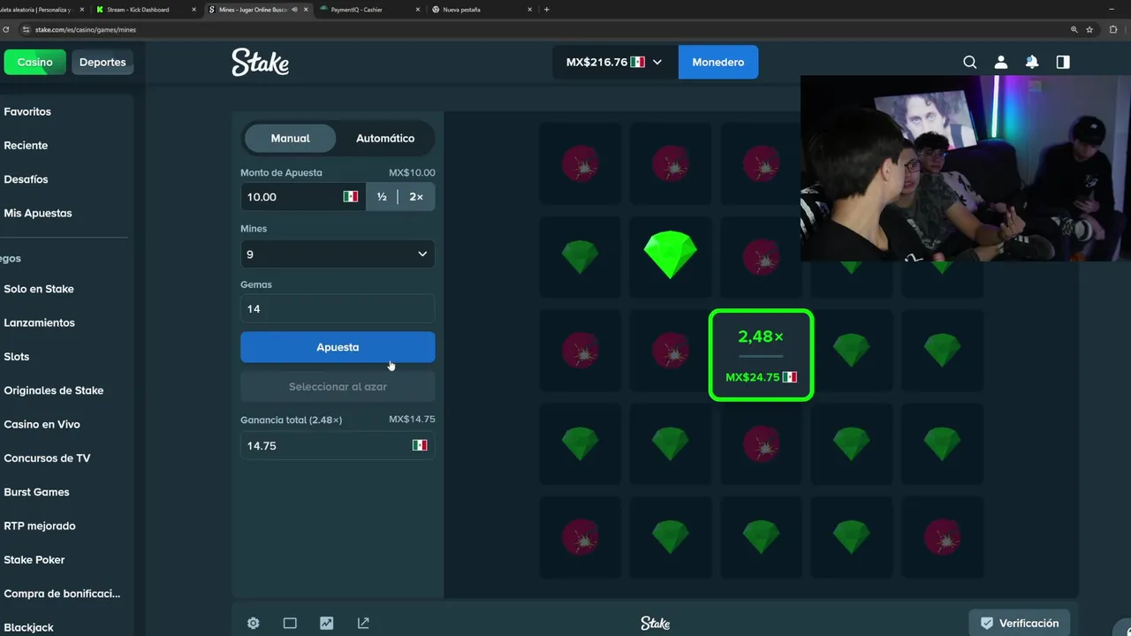The height and width of the screenshot is (636, 1131).
Task: Double the bet with 2× button
Action: point(416,196)
